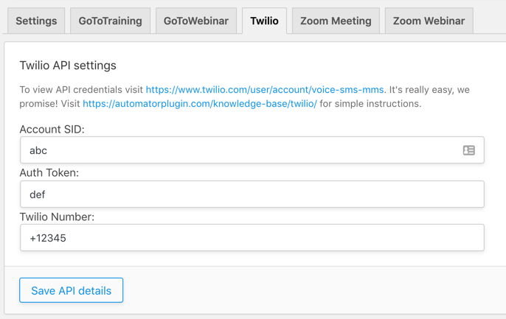Select the GoToWebinar tab
506x319 pixels.
tap(196, 21)
